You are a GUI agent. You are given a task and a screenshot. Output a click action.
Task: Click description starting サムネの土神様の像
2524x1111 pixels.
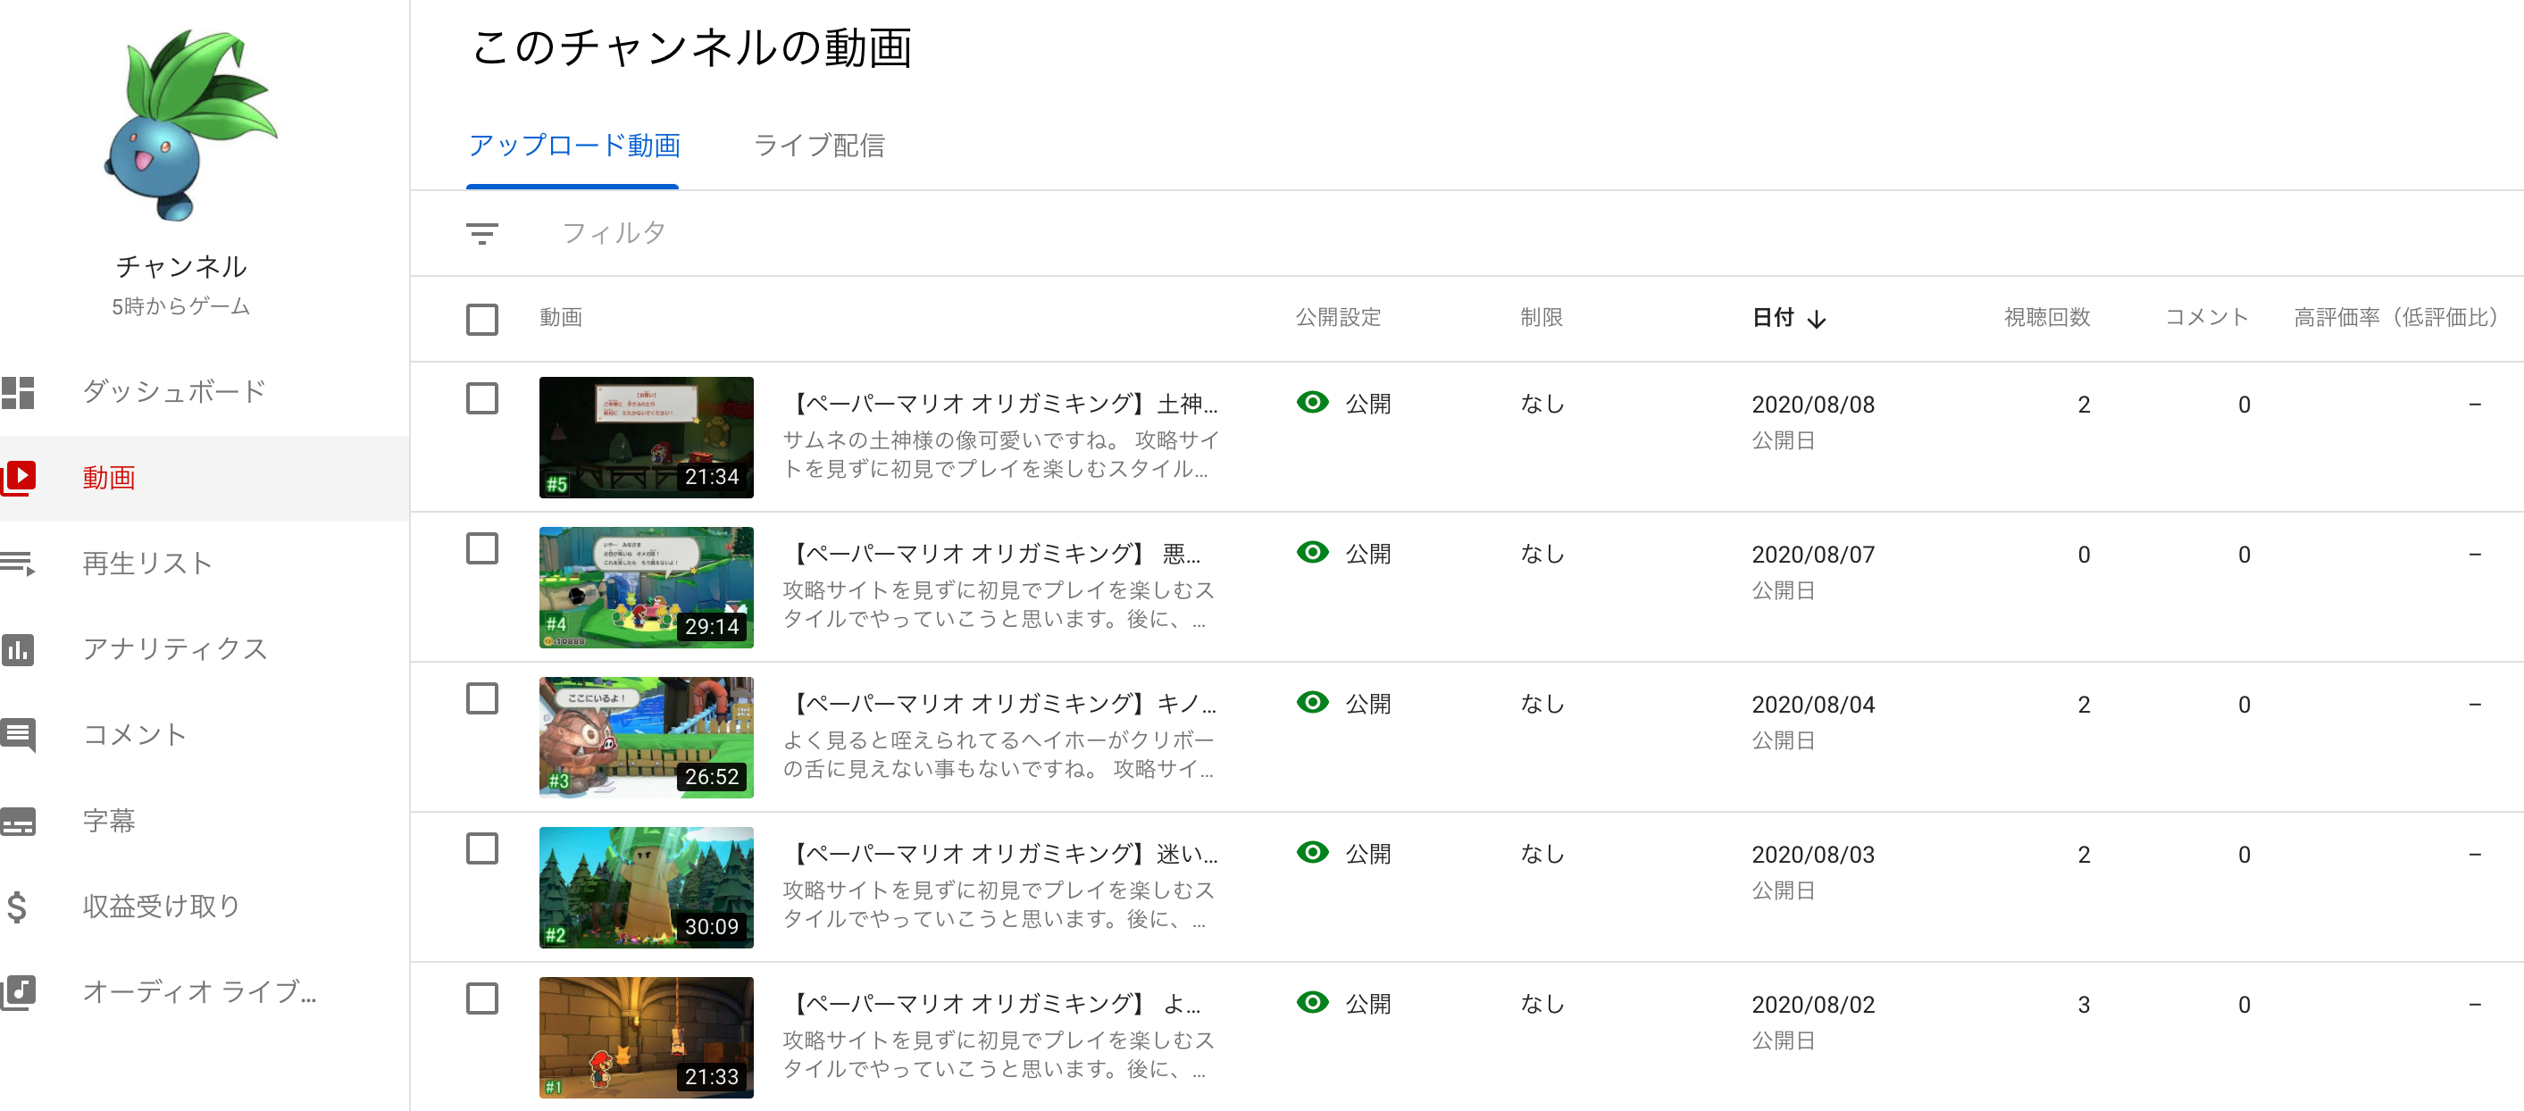click(1000, 455)
